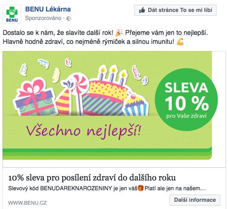Open headline '10% sleva pro posílení zdraví'

(92, 178)
